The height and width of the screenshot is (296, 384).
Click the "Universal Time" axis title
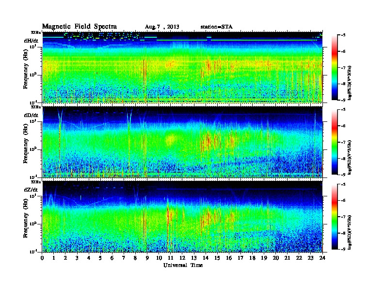pyautogui.click(x=183, y=265)
